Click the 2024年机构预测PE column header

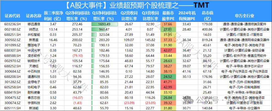coord(187,16)
